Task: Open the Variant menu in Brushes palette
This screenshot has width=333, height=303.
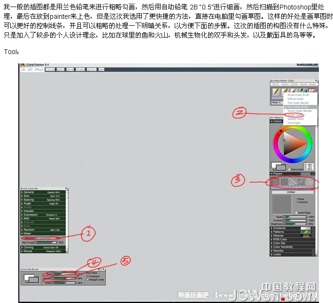Action: click(x=285, y=85)
